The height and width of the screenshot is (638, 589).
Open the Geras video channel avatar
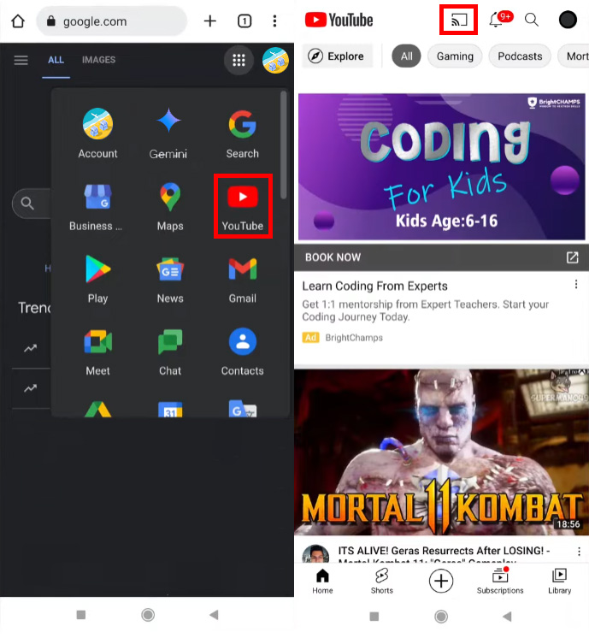tap(315, 554)
